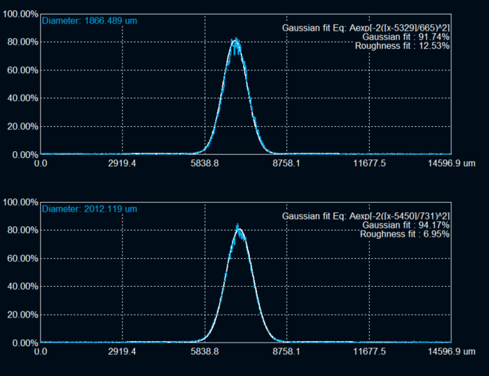Click the 100.00% y-axis label of upper chart

pos(20,14)
